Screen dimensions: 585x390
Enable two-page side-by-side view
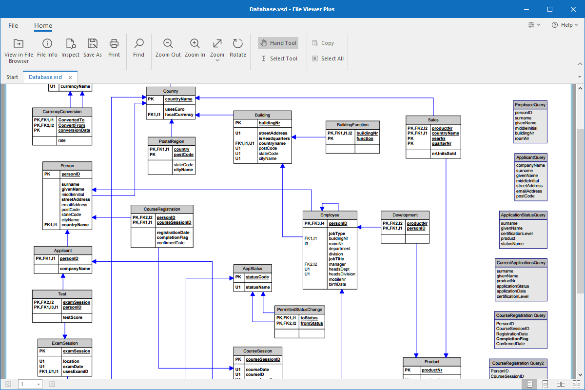[x=561, y=384]
